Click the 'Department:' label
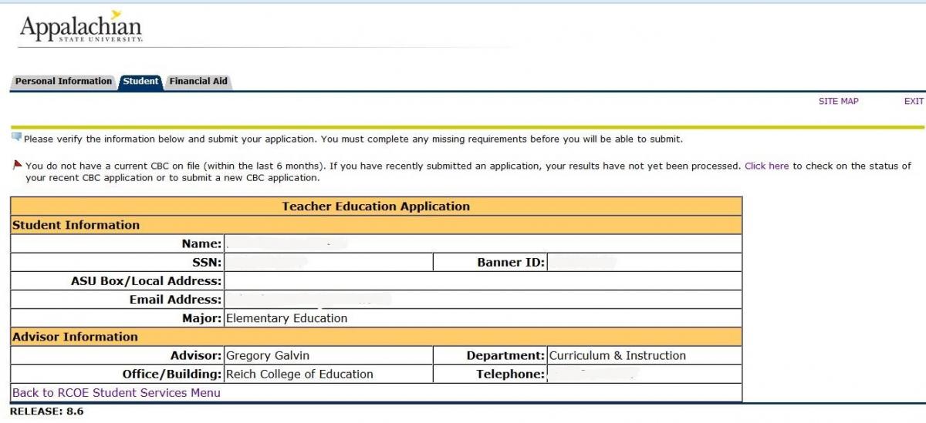Viewport: 926px width, 423px height. click(x=505, y=356)
